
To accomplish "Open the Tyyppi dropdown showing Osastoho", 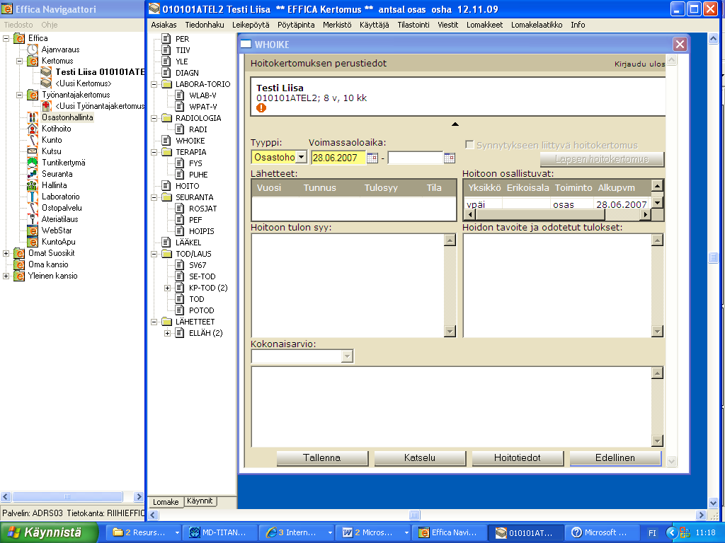I will coord(301,157).
